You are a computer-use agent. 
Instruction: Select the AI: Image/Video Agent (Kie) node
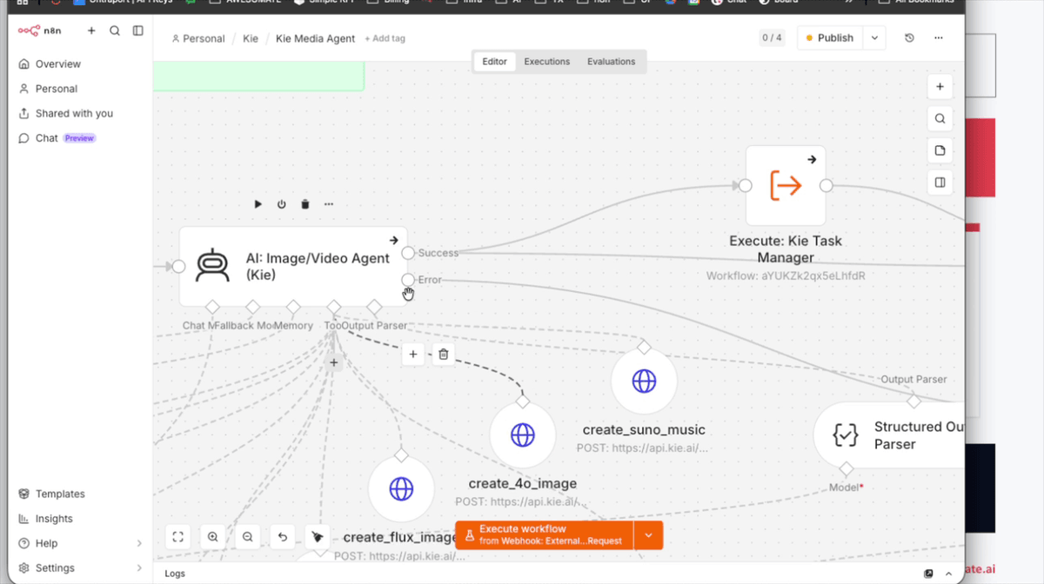293,266
